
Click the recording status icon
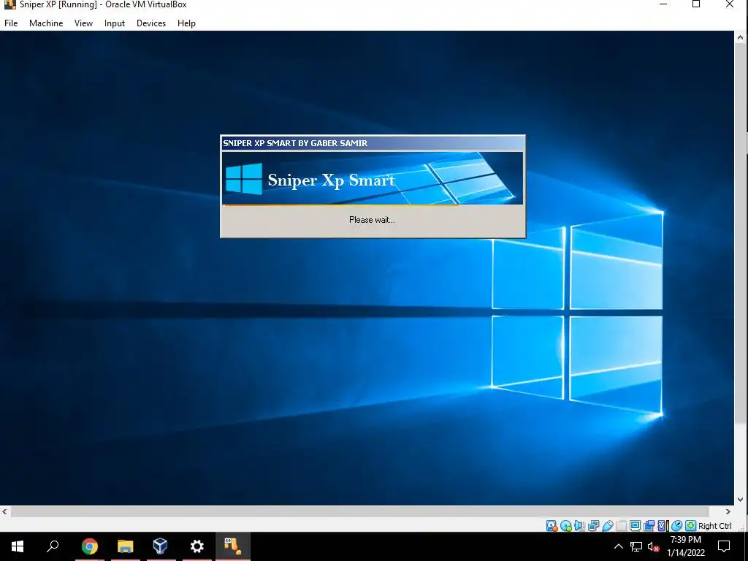click(649, 526)
